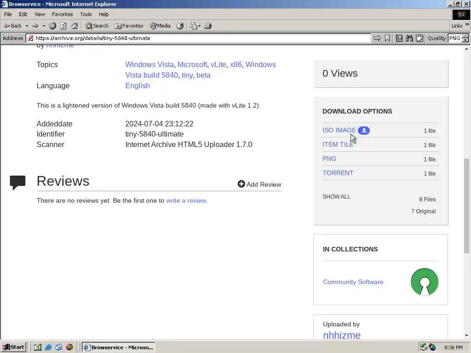Click the bookmark icon in Browservice bar
This screenshot has width=471, height=353.
pyautogui.click(x=387, y=38)
